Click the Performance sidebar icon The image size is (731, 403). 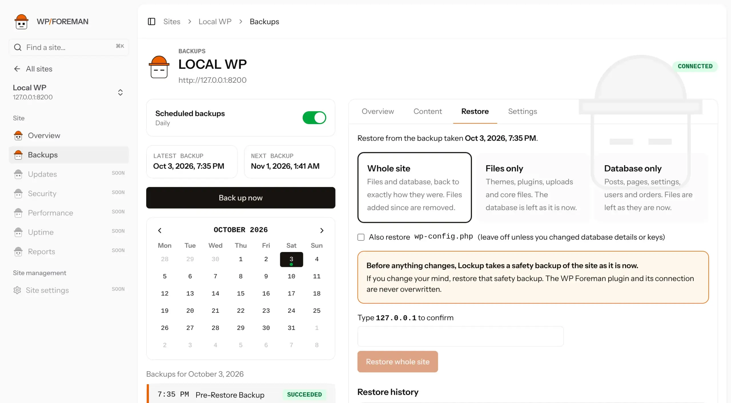[x=18, y=213]
